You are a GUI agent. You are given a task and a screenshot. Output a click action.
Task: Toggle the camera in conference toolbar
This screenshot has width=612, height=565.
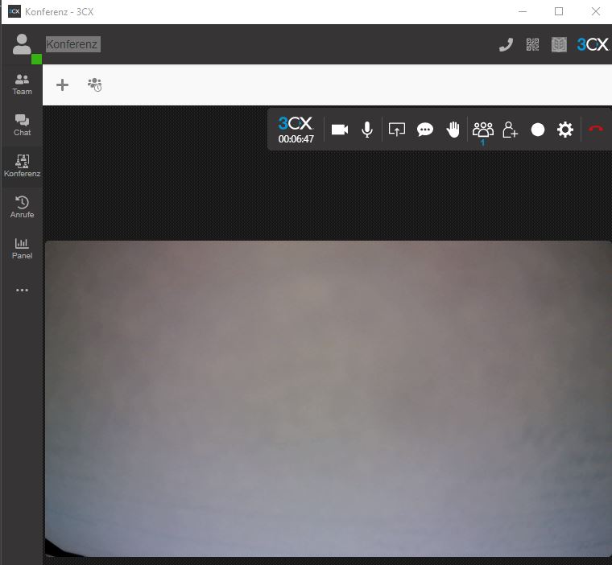[340, 130]
